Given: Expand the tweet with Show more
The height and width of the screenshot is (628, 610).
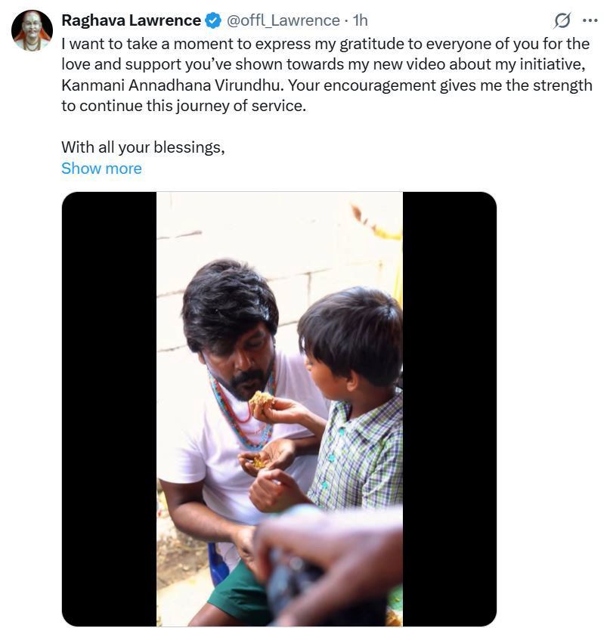Looking at the screenshot, I should pos(101,169).
